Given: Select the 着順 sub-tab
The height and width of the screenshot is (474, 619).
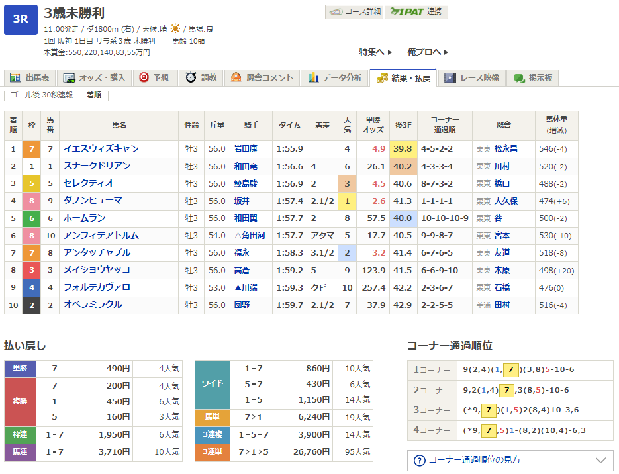Looking at the screenshot, I should [94, 95].
